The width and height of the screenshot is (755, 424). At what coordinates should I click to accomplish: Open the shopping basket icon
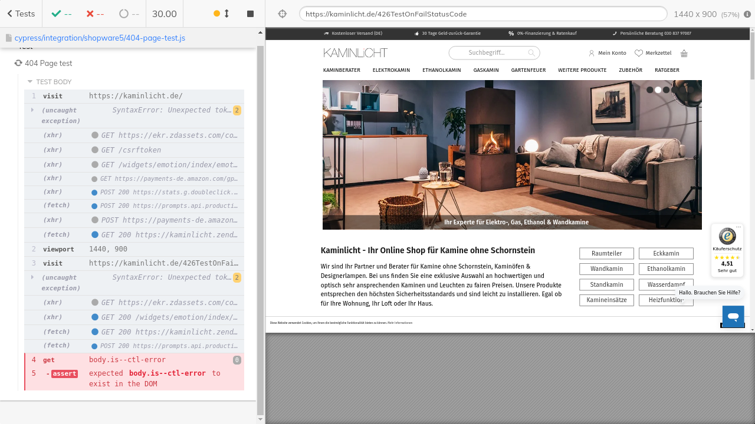click(684, 54)
